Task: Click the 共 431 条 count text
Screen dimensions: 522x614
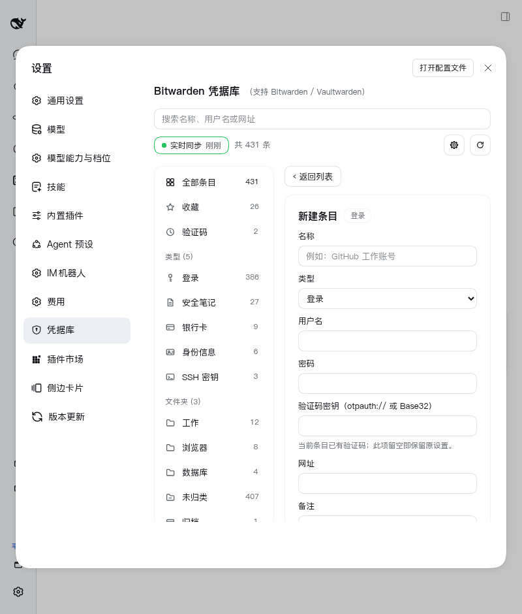Action: click(253, 145)
